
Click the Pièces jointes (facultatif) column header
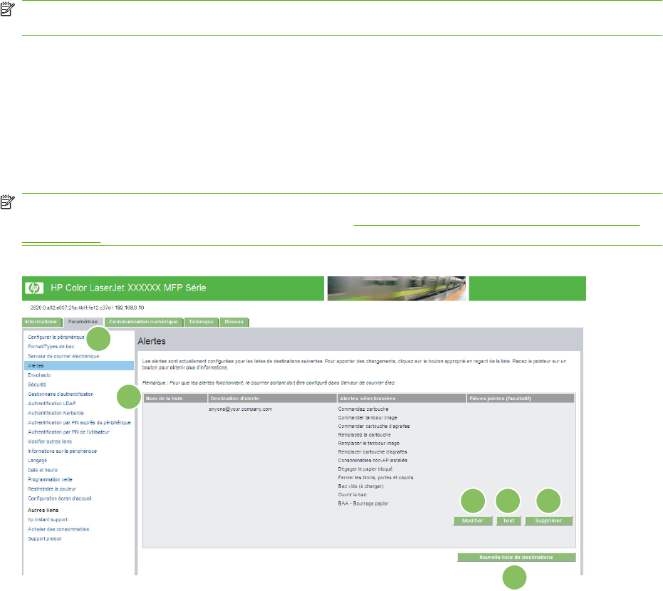point(521,399)
